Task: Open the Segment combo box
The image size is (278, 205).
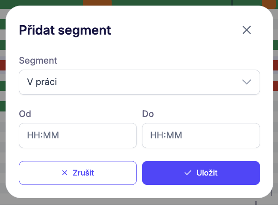Action: click(139, 82)
